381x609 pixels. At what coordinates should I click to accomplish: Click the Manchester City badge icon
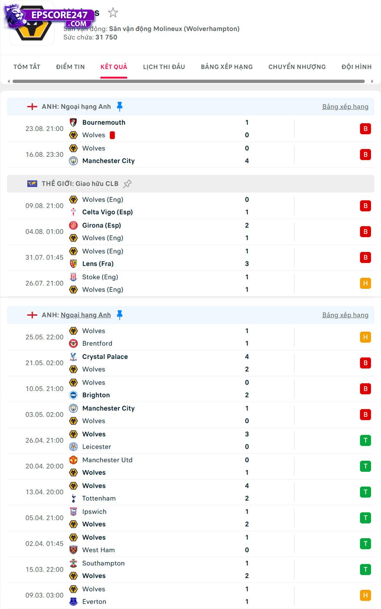point(74,161)
